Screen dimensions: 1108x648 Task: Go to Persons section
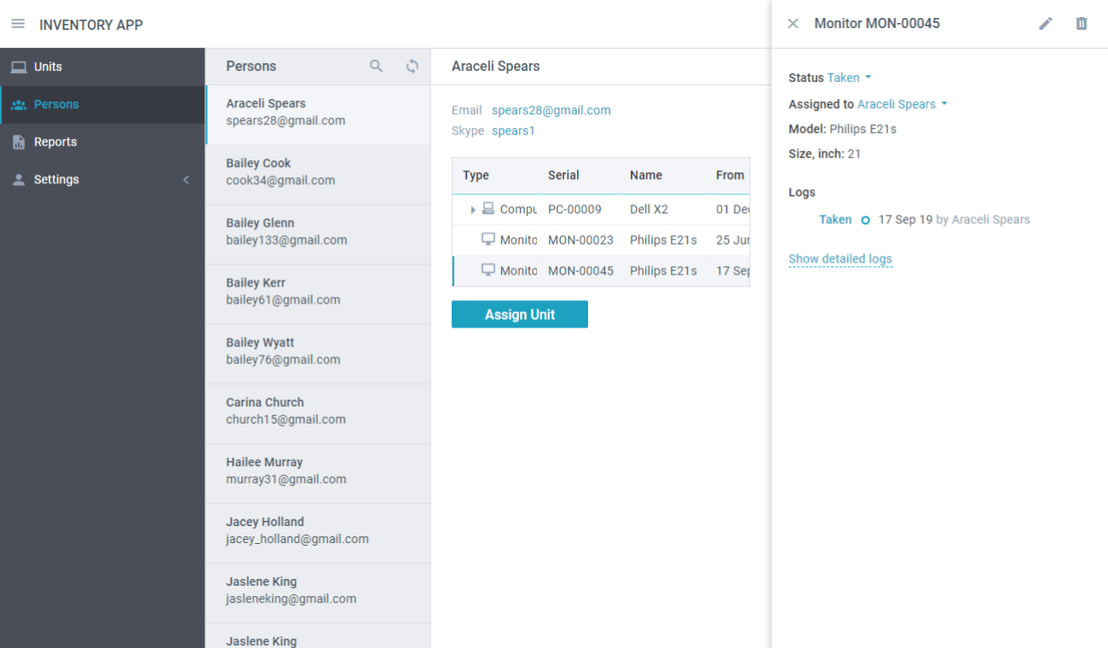click(102, 105)
